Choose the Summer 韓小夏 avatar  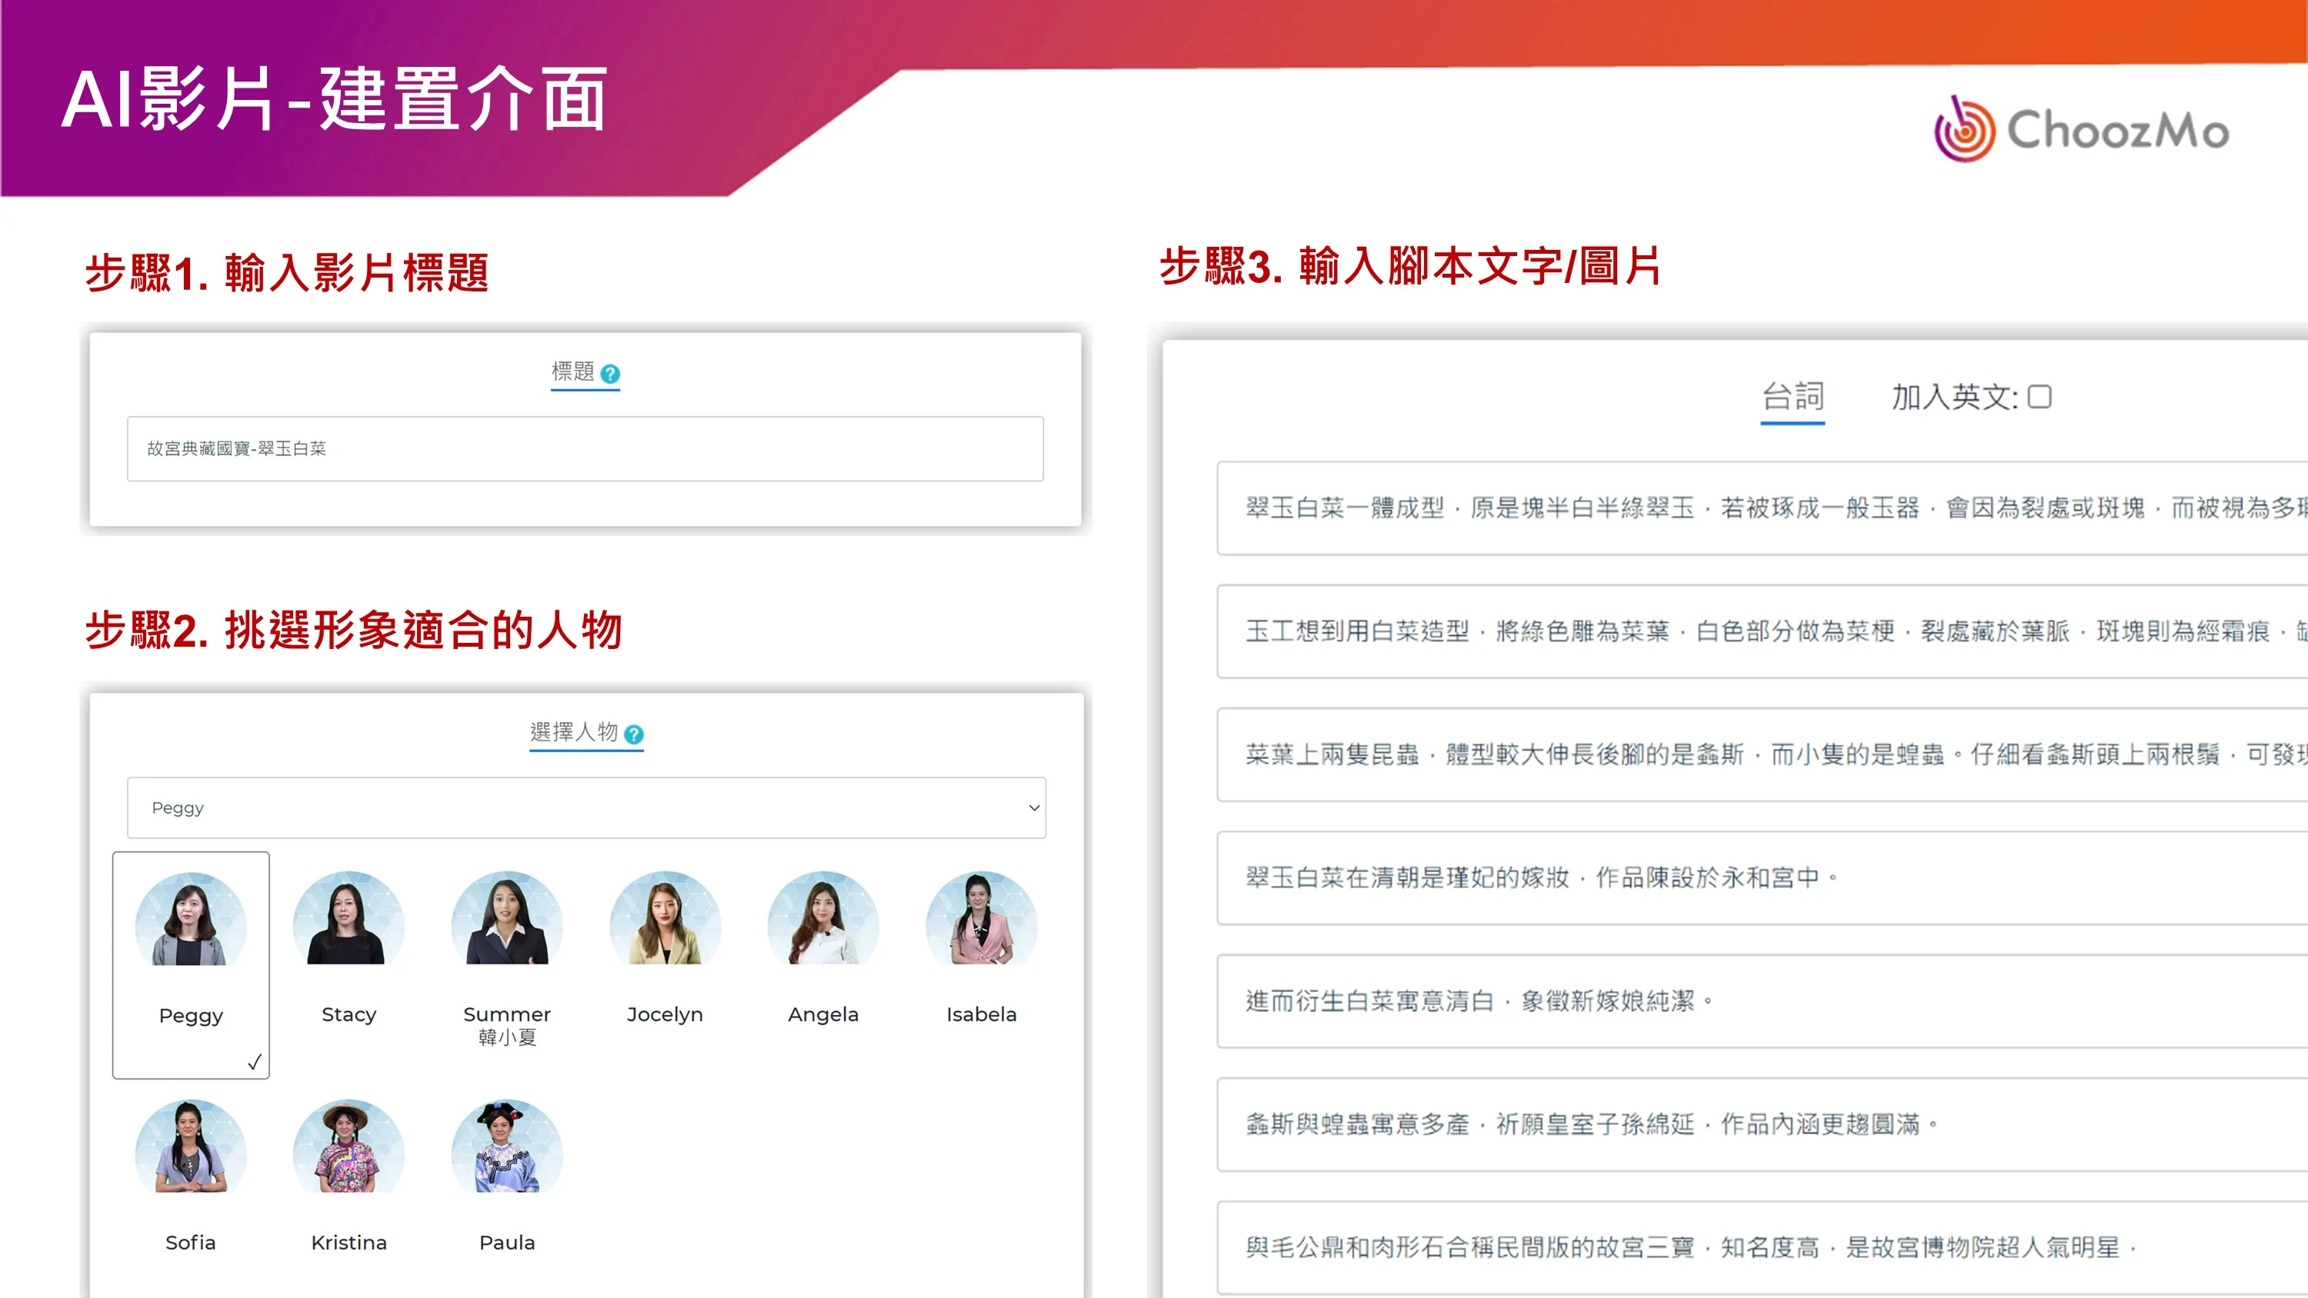tap(506, 921)
